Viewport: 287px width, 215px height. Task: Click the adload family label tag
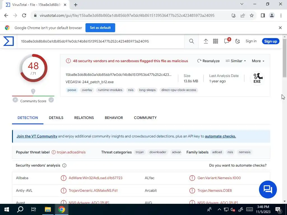click(x=217, y=152)
